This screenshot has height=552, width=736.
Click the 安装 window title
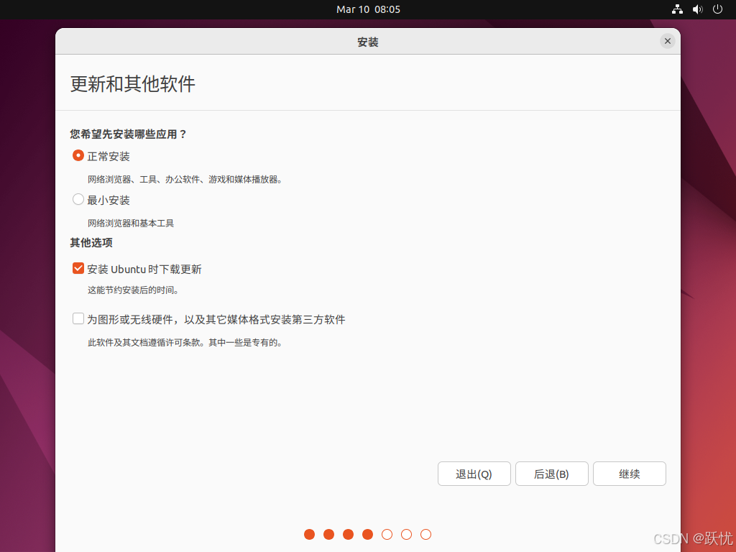point(368,42)
